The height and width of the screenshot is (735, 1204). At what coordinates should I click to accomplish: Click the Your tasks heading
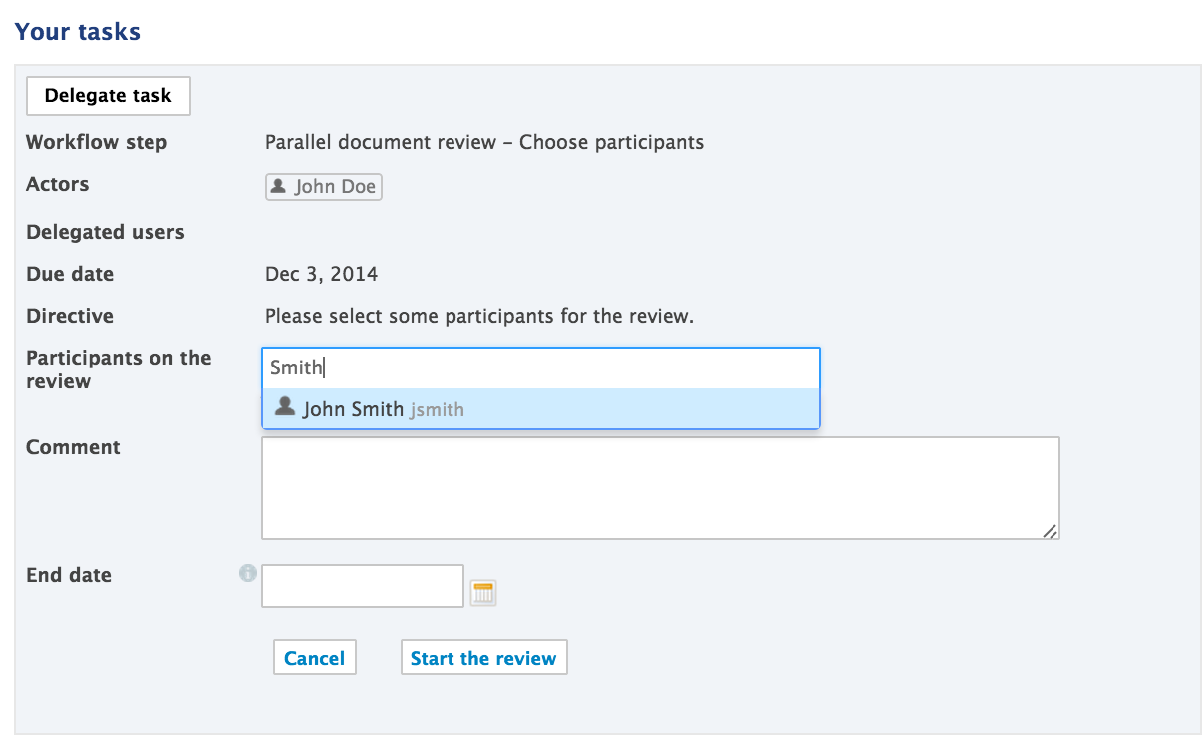point(78,32)
